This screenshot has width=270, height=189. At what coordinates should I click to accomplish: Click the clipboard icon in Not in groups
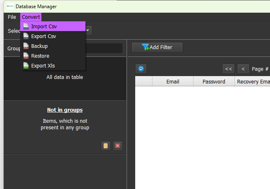point(106,146)
